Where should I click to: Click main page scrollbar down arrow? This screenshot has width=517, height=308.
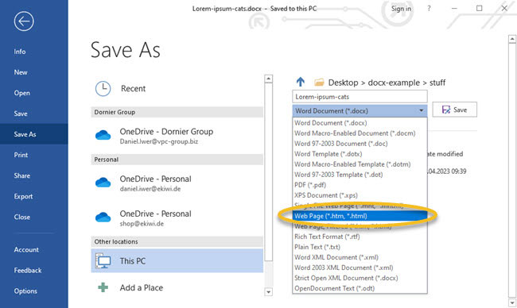pos(512,302)
